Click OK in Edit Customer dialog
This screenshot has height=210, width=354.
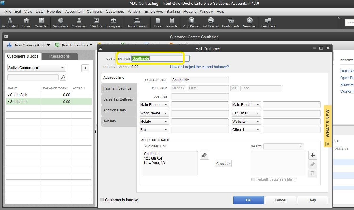pyautogui.click(x=249, y=200)
